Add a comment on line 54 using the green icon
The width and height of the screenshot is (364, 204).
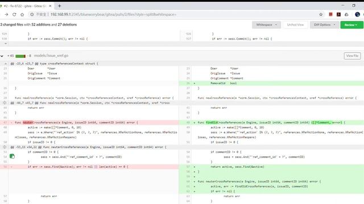pyautogui.click(x=12, y=156)
